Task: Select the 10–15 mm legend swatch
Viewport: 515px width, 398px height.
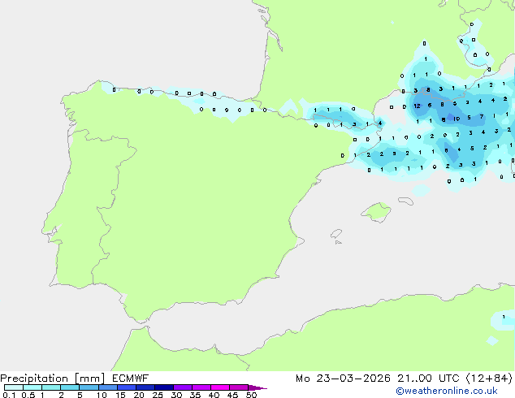Action: 107,387
